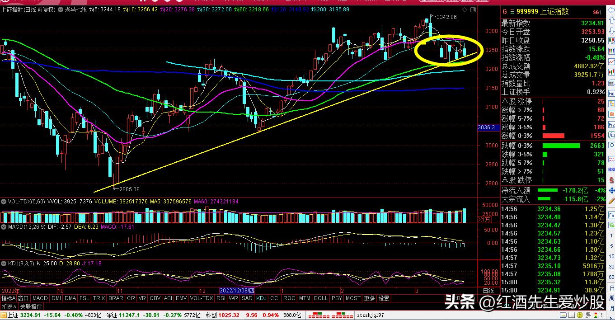
Task: Select the SAR indicator tab
Action: click(x=247, y=298)
